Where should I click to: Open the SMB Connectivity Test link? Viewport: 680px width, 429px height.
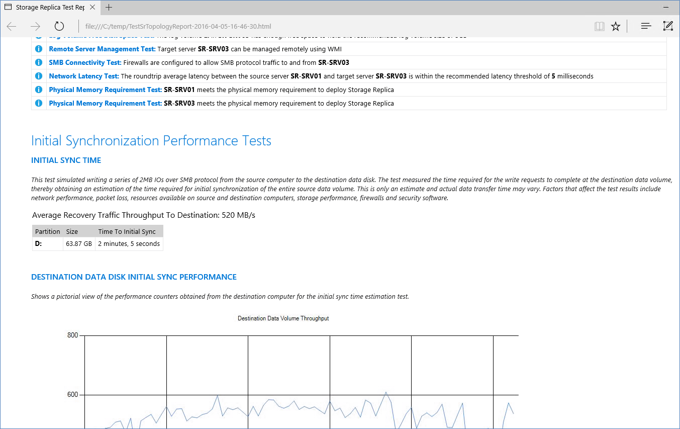pyautogui.click(x=84, y=62)
